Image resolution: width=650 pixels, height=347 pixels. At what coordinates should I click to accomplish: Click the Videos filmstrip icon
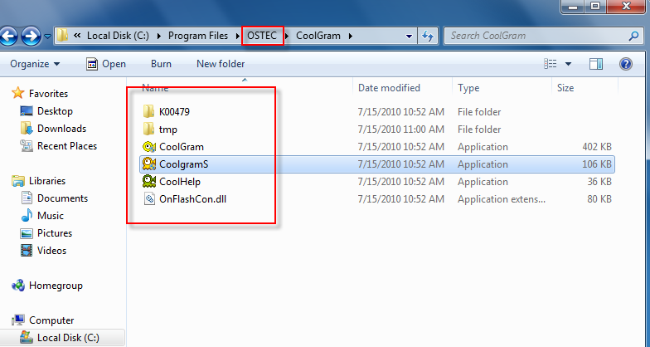point(27,251)
